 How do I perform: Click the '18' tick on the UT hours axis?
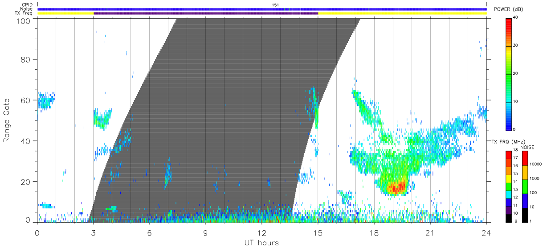pyautogui.click(x=374, y=232)
